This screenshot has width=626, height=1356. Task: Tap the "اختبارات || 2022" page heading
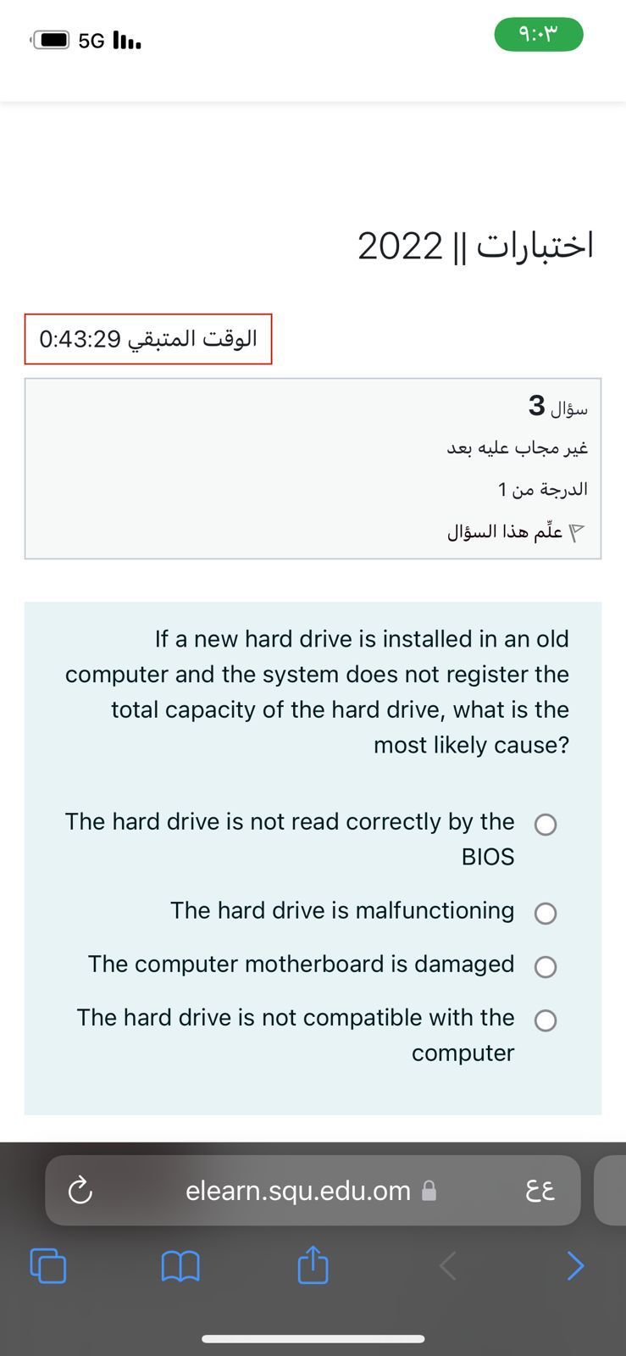[475, 246]
